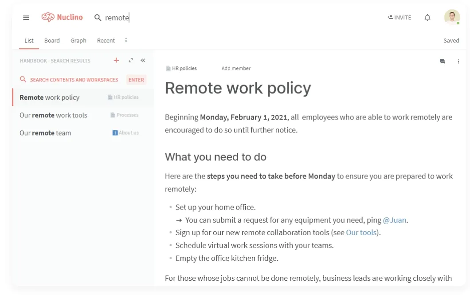Click the bold date Monday, February 1, 2021

pos(243,117)
